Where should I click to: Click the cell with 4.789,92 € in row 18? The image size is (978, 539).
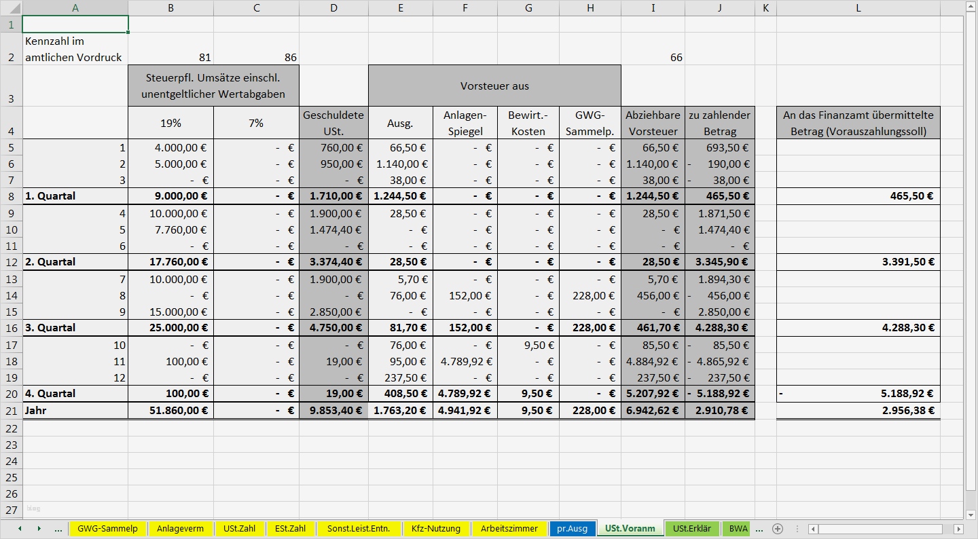point(465,361)
